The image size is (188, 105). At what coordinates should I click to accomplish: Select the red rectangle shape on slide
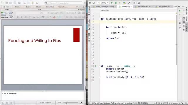76,35
